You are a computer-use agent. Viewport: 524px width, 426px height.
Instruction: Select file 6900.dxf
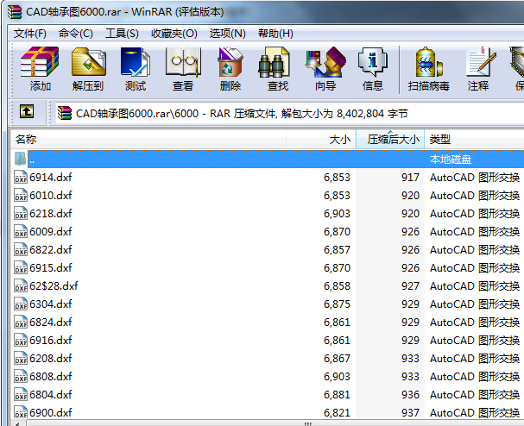click(x=51, y=413)
